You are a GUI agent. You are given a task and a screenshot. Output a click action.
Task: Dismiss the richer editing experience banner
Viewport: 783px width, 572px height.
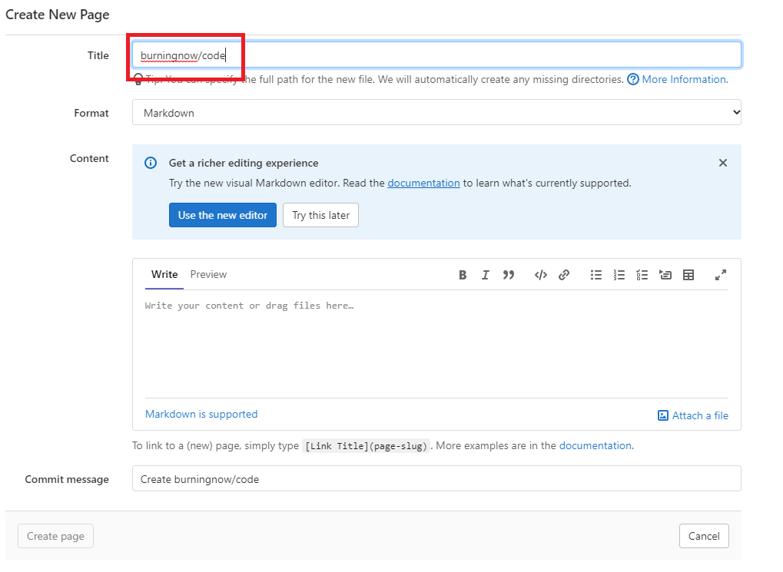[722, 164]
